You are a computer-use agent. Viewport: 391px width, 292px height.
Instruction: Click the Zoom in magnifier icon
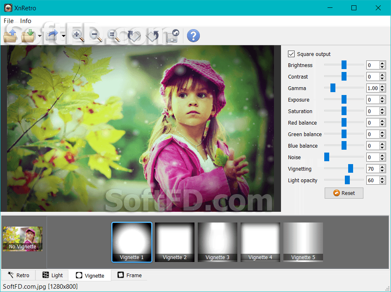point(78,36)
